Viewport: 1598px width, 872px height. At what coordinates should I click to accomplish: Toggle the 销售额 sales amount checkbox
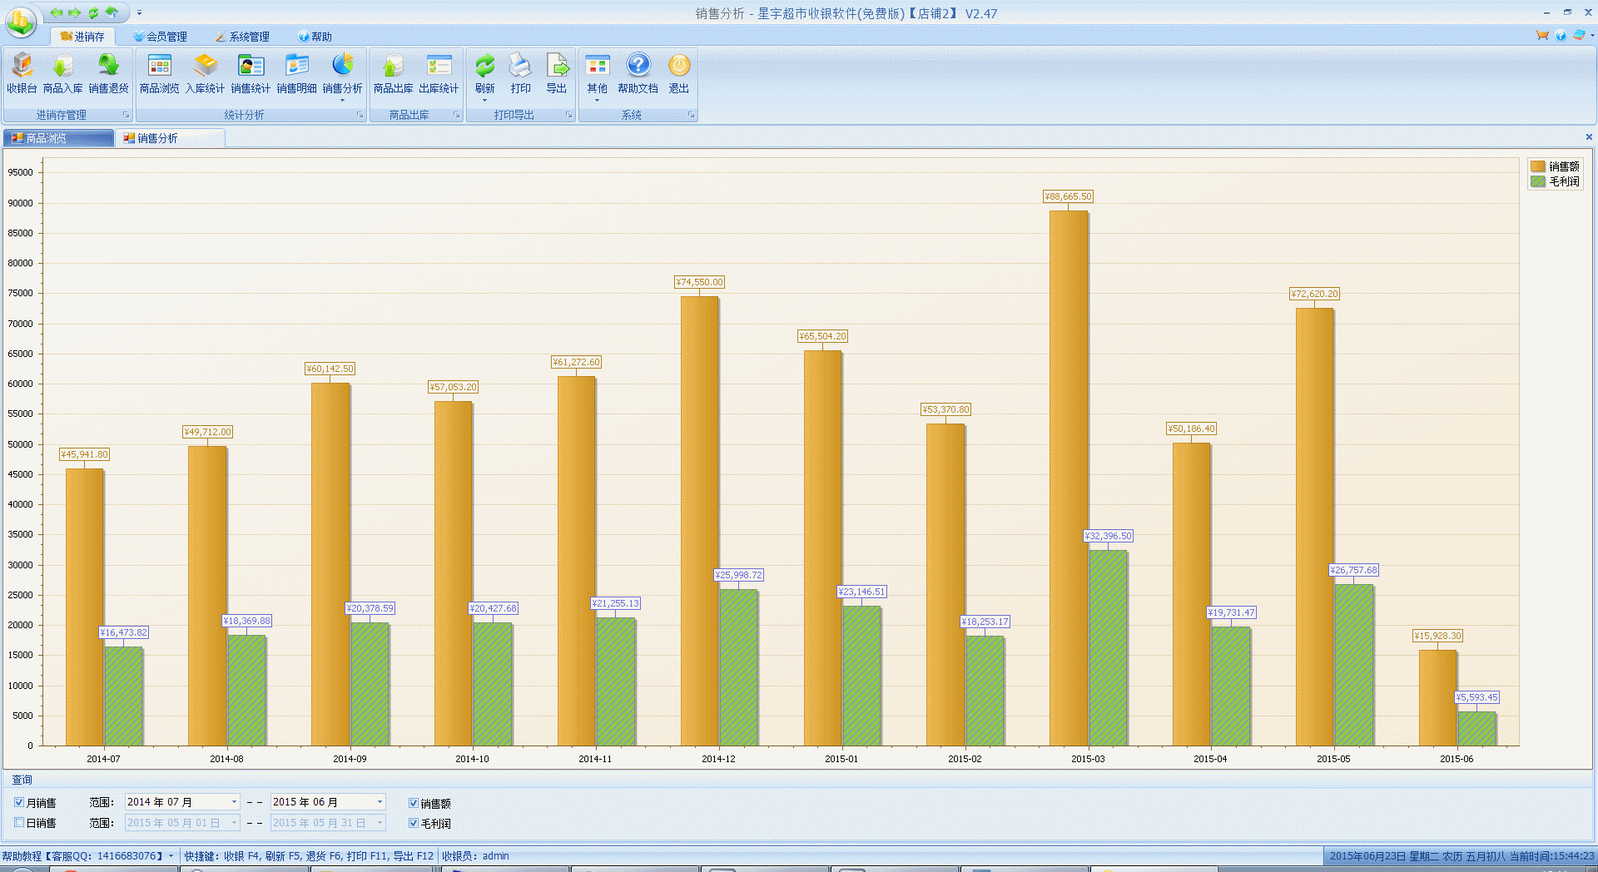click(x=414, y=803)
